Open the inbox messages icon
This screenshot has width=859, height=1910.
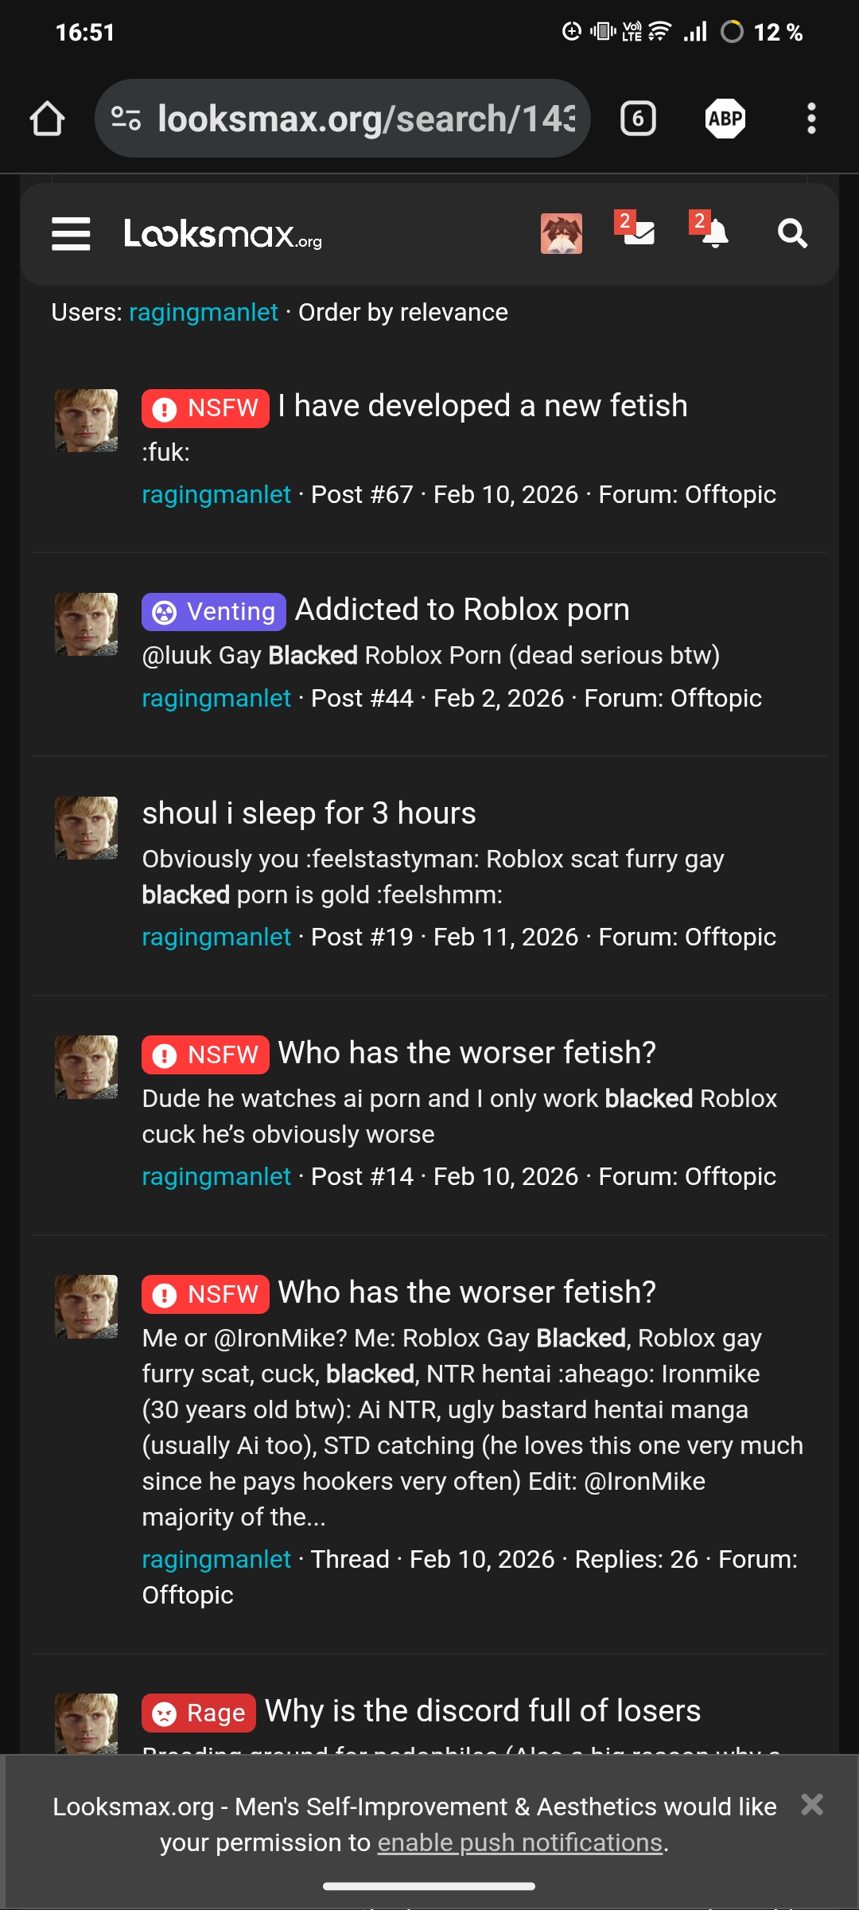638,232
